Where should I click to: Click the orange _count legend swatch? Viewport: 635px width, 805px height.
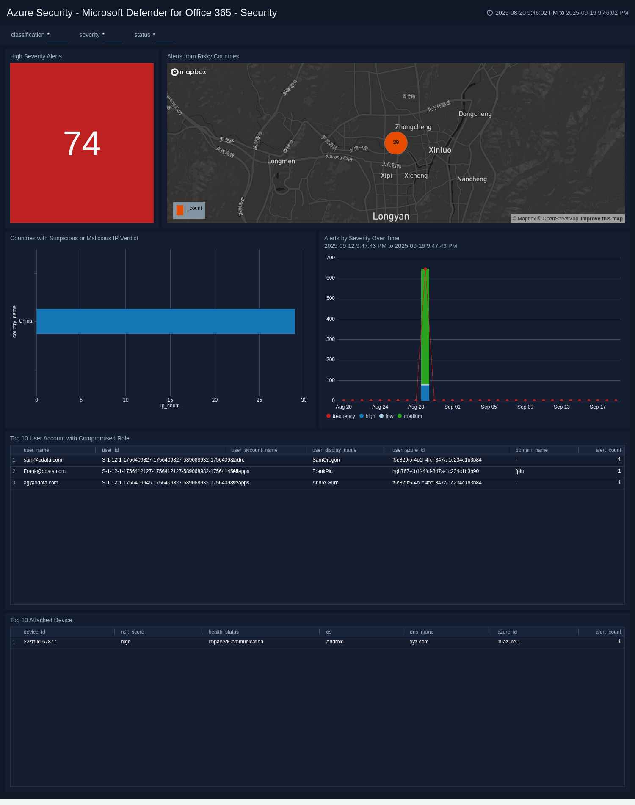[180, 210]
